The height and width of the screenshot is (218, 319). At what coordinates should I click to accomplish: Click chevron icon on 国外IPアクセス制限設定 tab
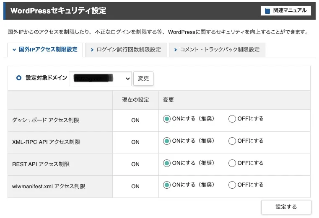[14, 49]
